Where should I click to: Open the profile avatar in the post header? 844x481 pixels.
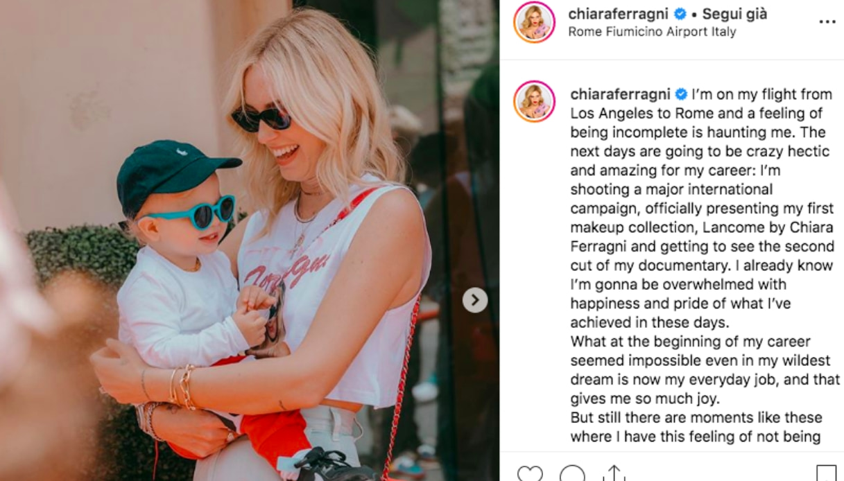534,22
